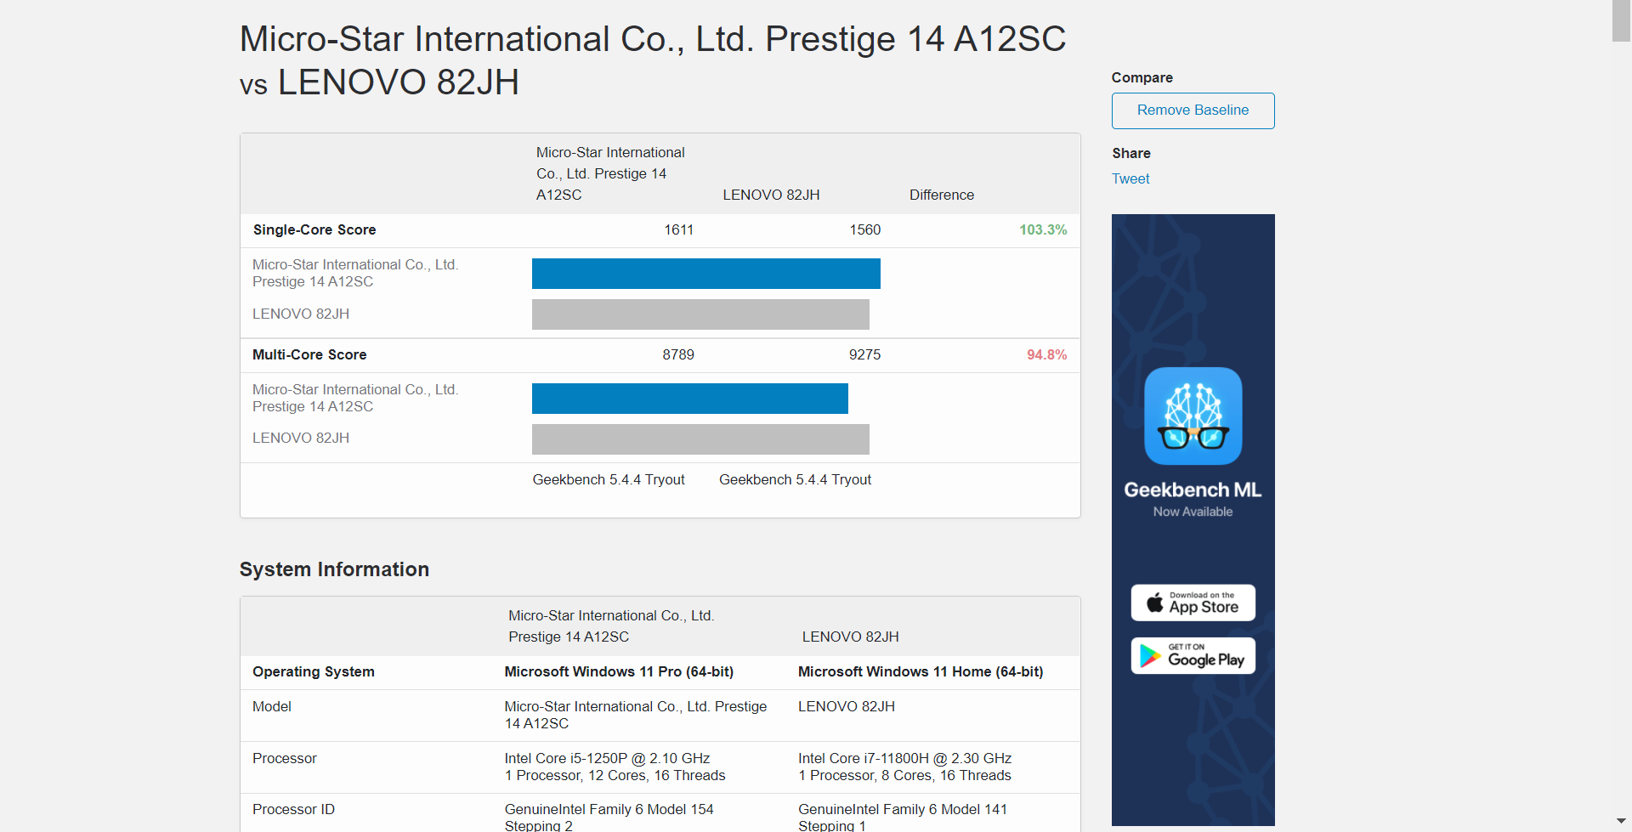Click the single-core value 1611
Viewport: 1632px width, 832px height.
tap(678, 229)
